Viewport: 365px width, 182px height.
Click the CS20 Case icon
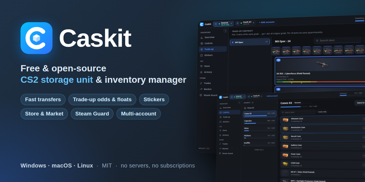click(285, 164)
